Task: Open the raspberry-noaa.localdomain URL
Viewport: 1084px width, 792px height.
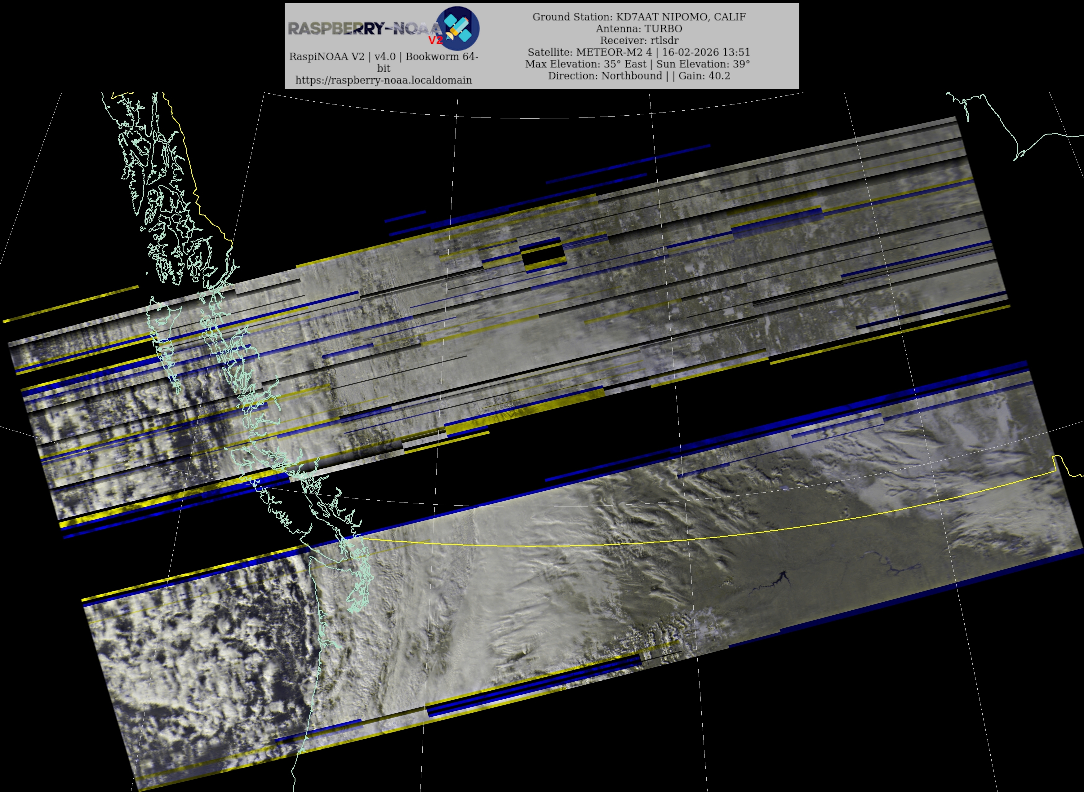Action: (384, 80)
